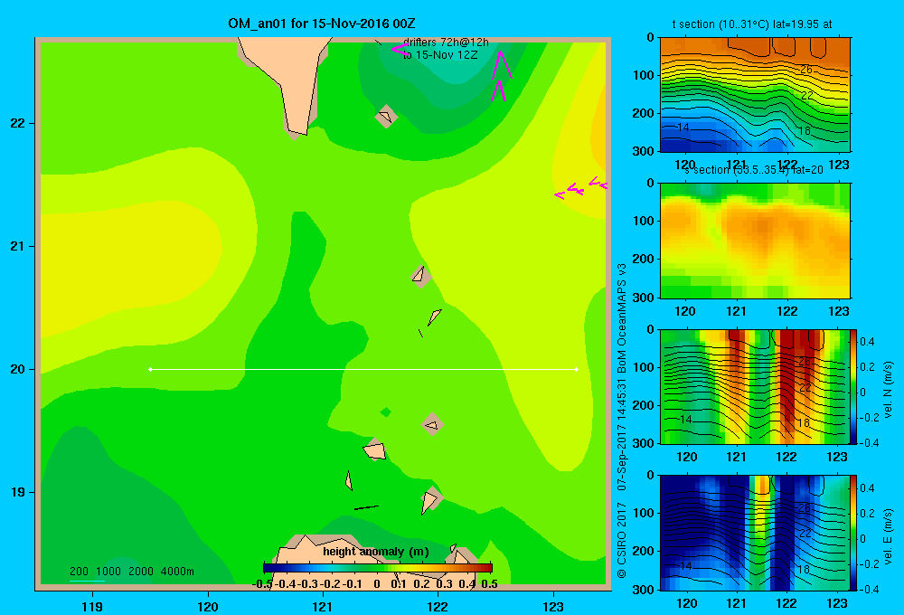Click the magenta arrow beside the drifters label

pyautogui.click(x=400, y=50)
